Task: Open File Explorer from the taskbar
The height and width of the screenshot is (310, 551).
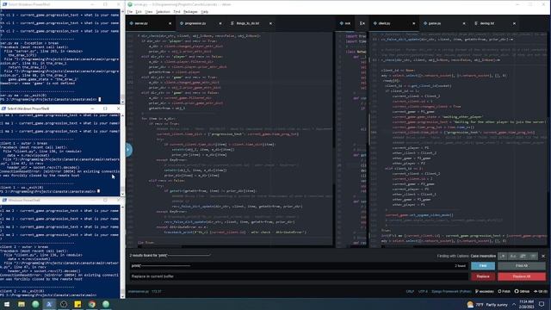Action: pos(22,304)
